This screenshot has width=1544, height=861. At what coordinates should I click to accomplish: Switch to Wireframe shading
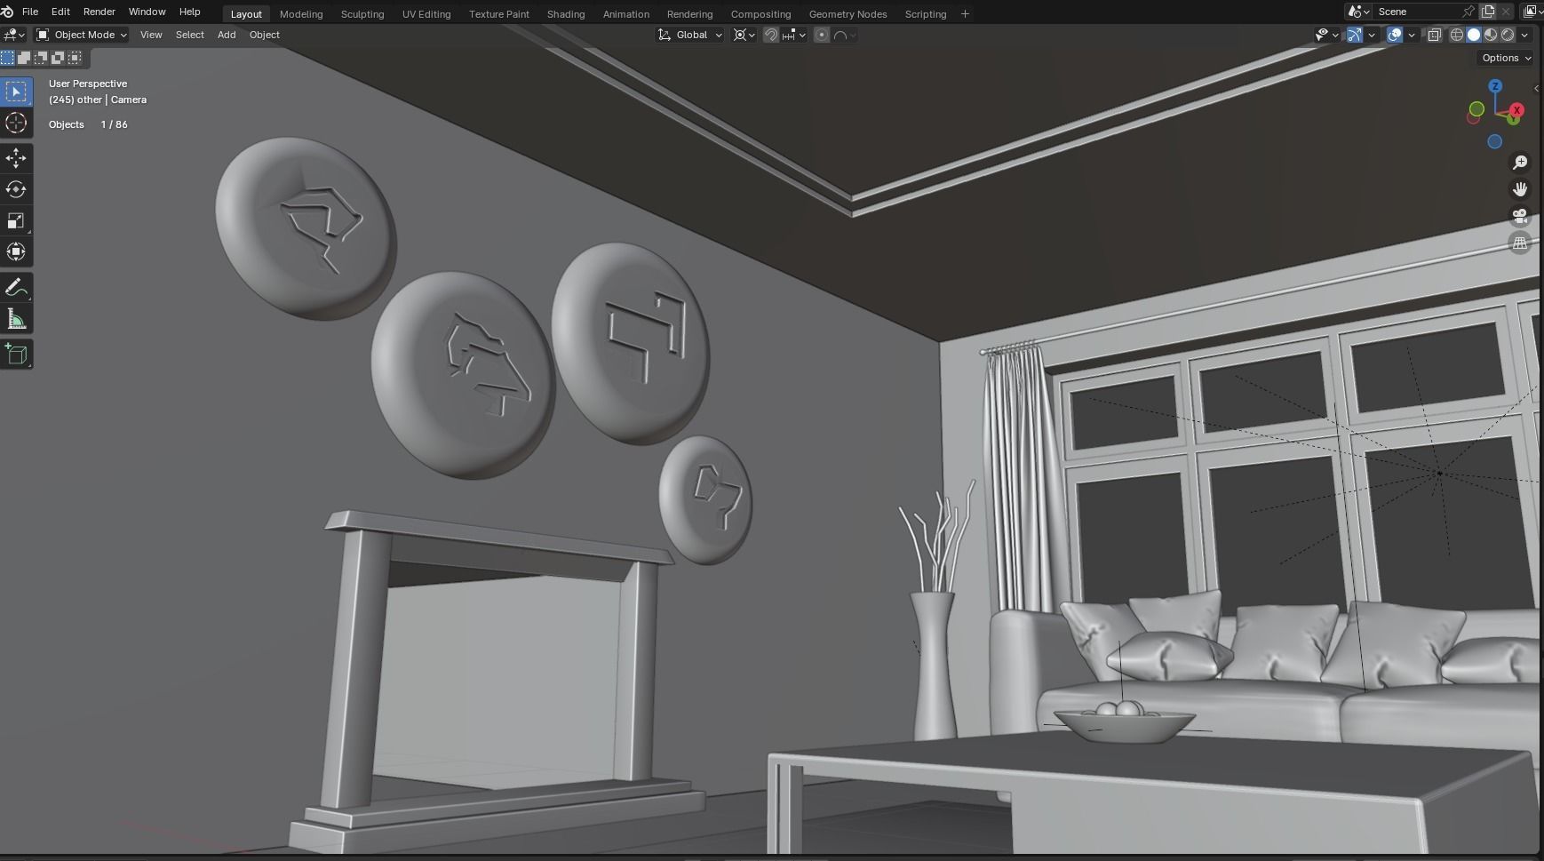click(x=1457, y=35)
